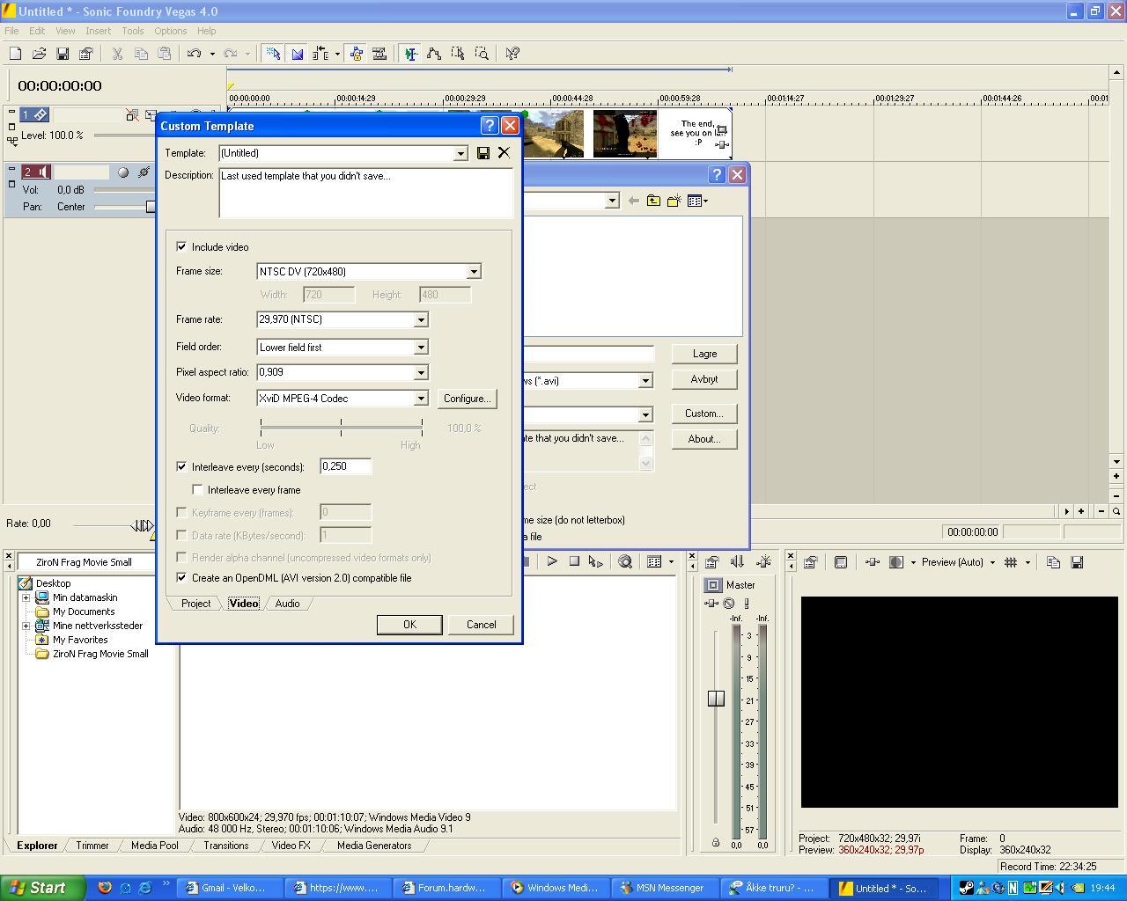The width and height of the screenshot is (1127, 901).
Task: Click the Lagre button in Save dialog
Action: click(704, 354)
